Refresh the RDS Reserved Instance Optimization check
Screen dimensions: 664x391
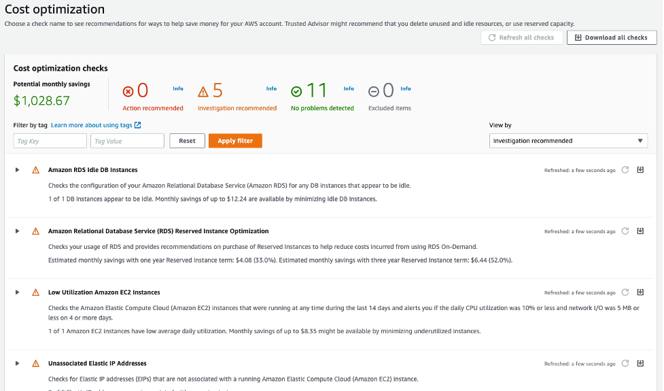click(625, 231)
